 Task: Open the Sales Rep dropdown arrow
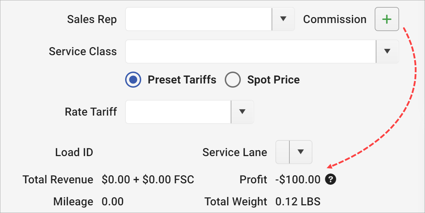pyautogui.click(x=283, y=19)
